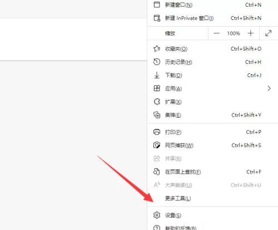The image size is (278, 230).
Task: Click the Ctrl+Shift+N shortcut text
Action: 246,18
